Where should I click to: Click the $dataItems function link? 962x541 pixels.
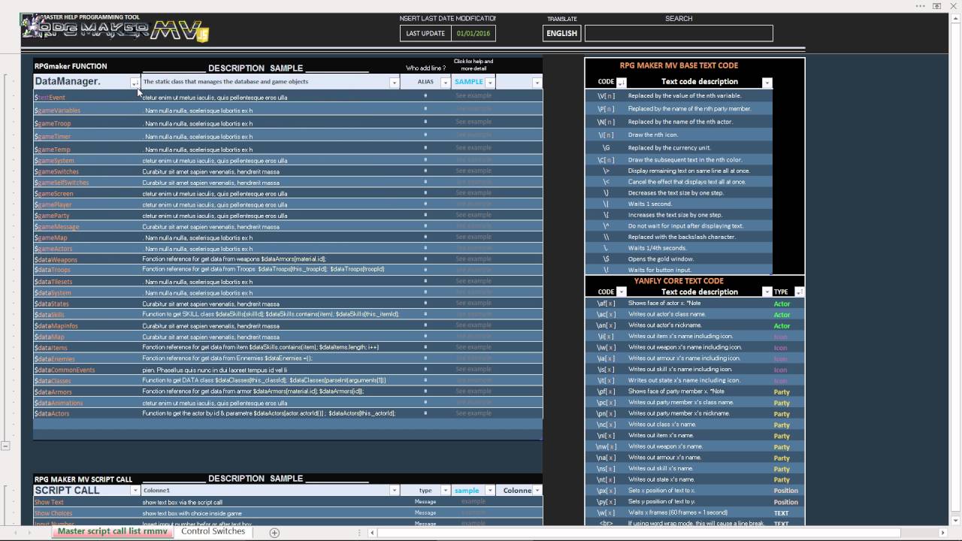pyautogui.click(x=51, y=348)
